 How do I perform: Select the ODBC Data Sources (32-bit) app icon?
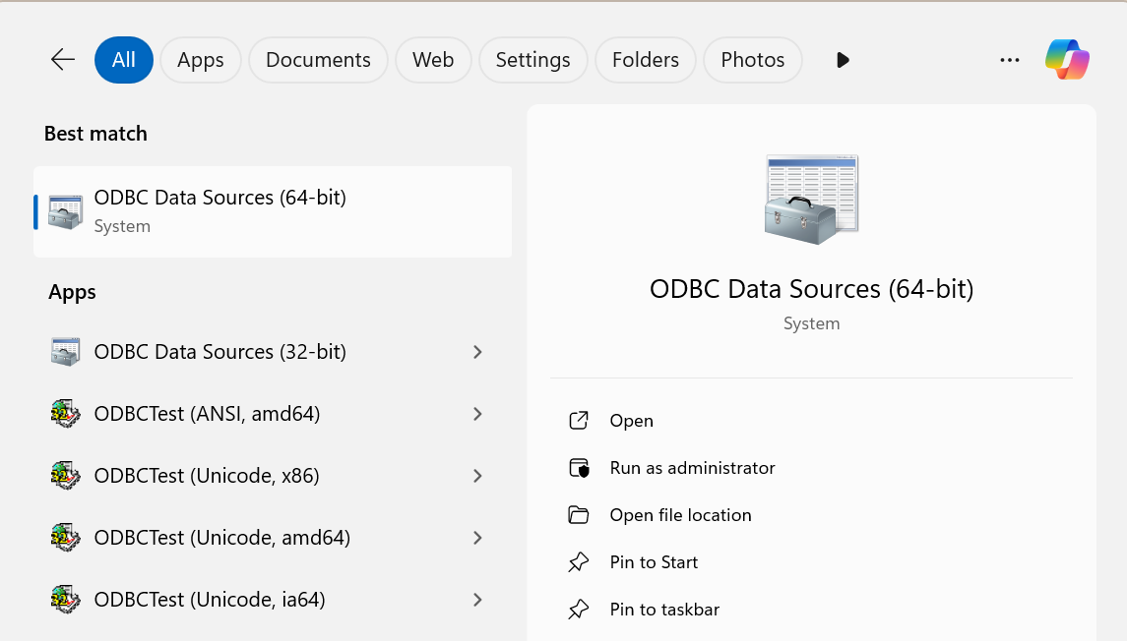click(65, 351)
